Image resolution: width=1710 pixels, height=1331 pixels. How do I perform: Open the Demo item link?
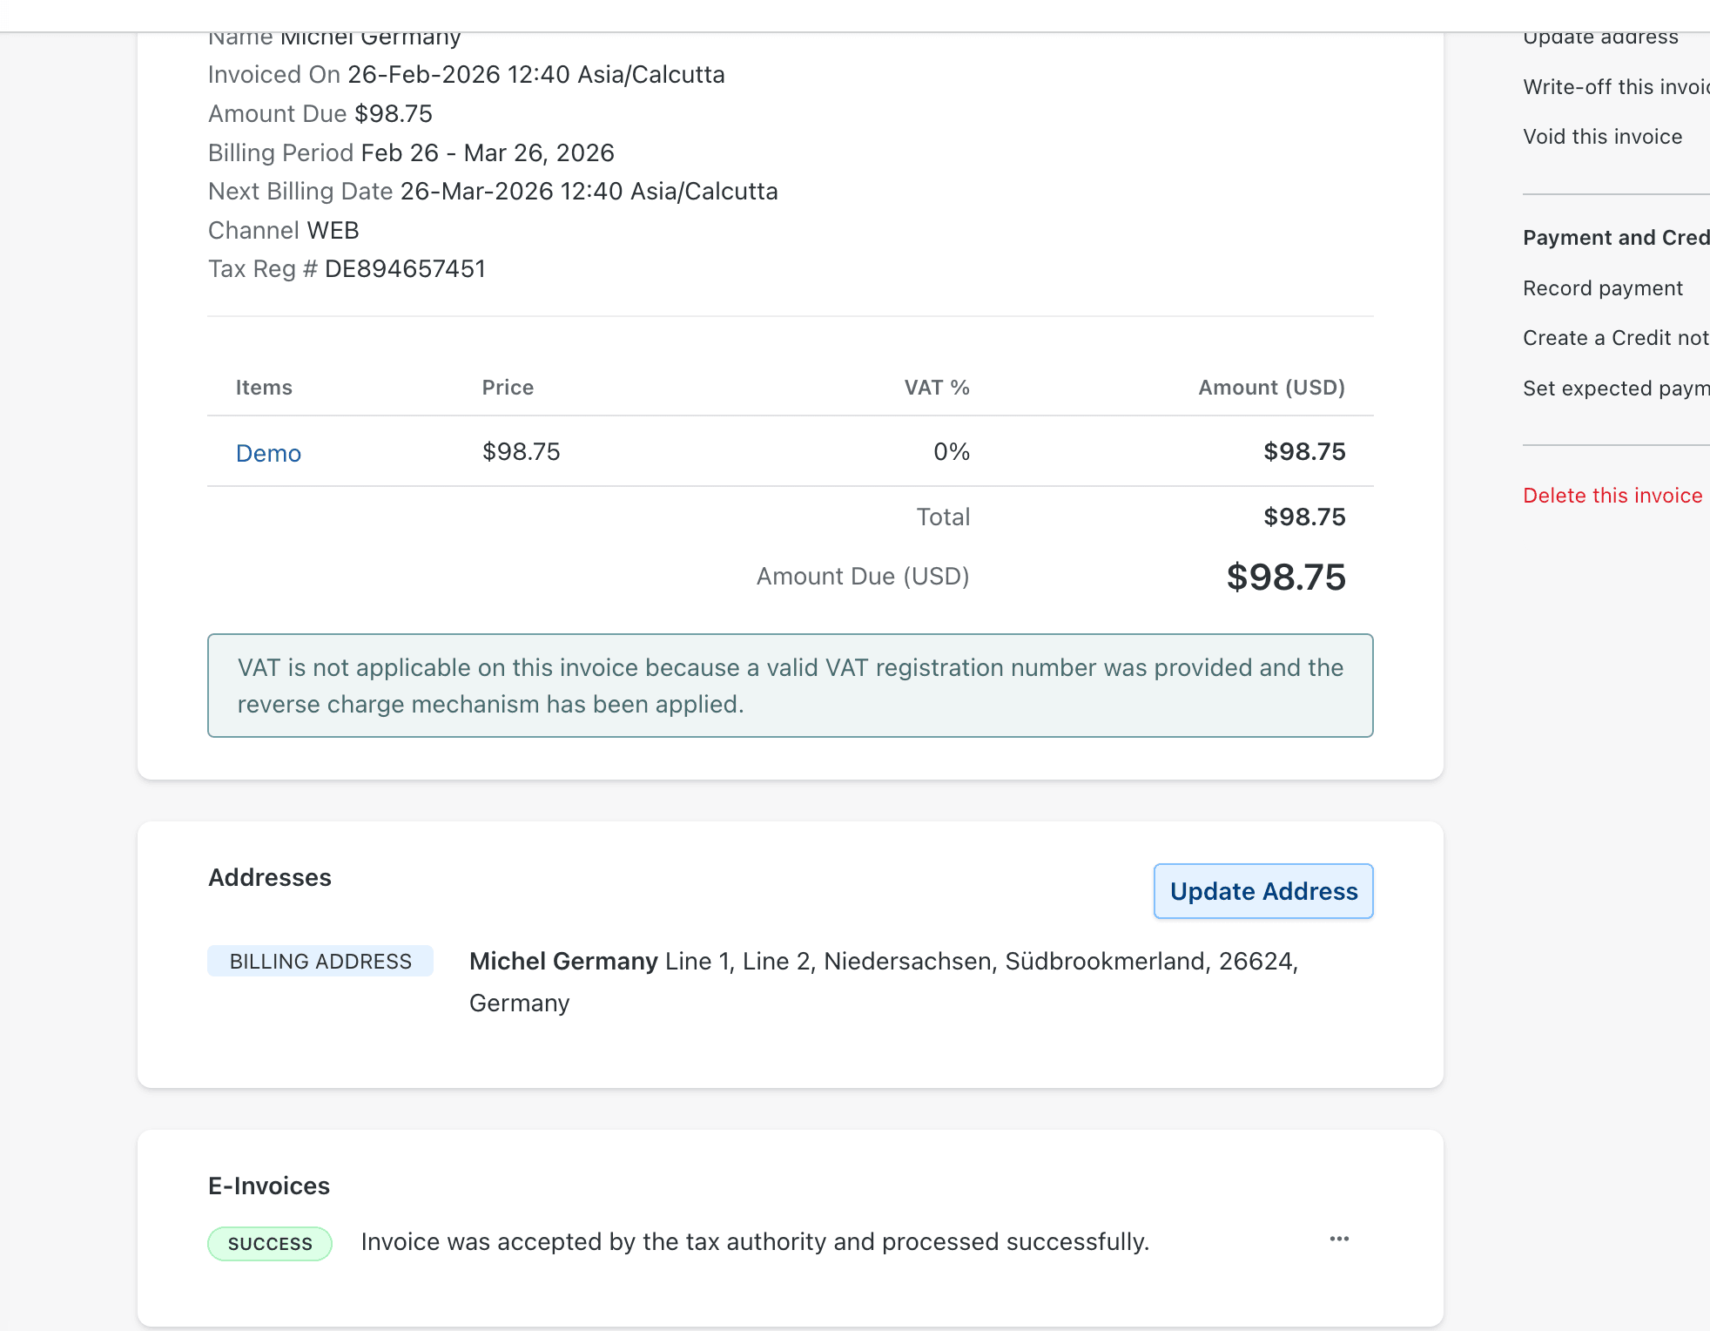click(268, 453)
